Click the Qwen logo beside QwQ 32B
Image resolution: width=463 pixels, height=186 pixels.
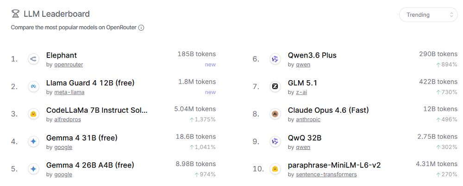(x=275, y=141)
